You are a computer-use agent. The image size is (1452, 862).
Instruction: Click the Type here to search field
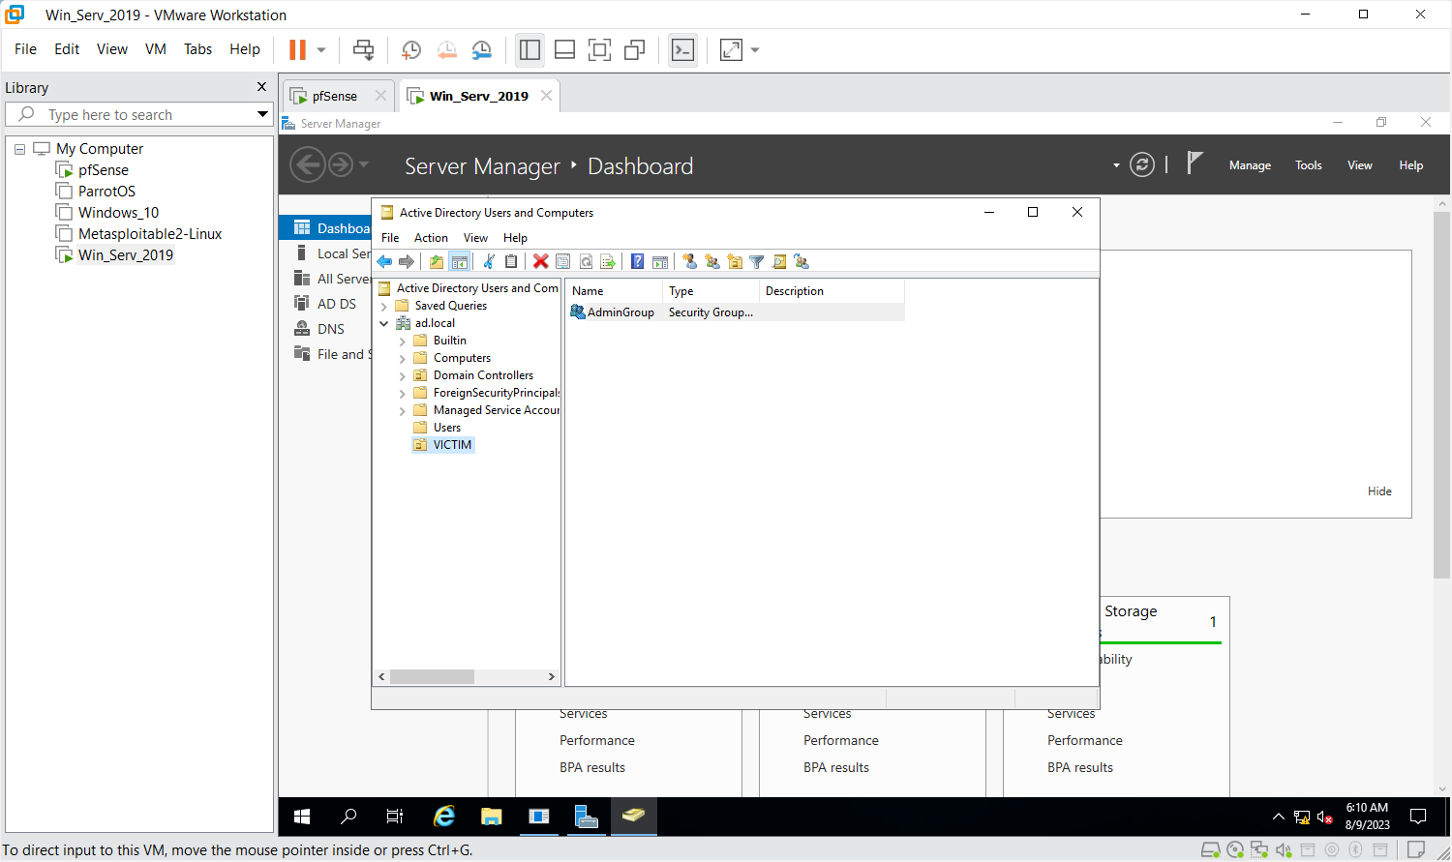138,114
